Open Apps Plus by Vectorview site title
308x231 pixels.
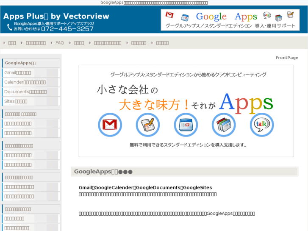tap(56, 16)
